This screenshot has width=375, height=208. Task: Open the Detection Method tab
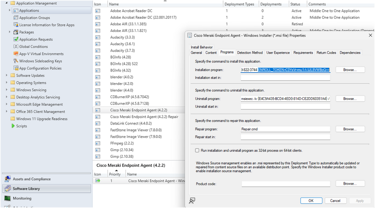250,53
